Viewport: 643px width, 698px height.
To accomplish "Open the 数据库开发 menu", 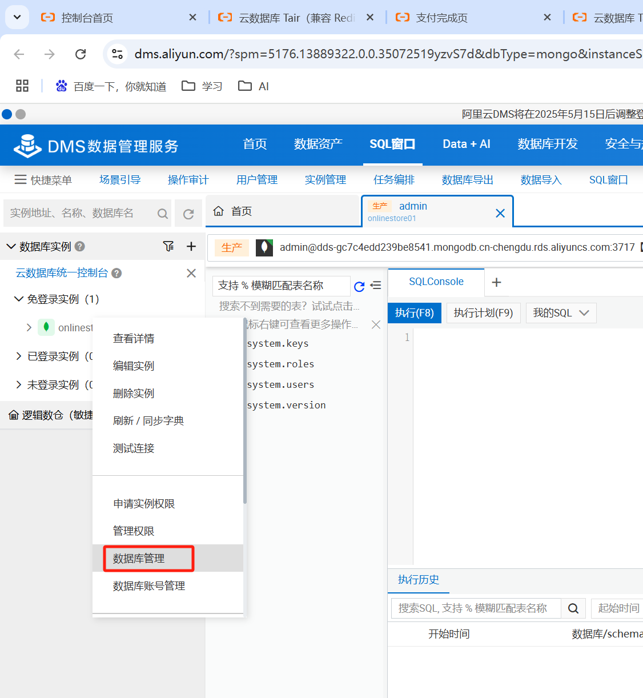I will [x=548, y=144].
